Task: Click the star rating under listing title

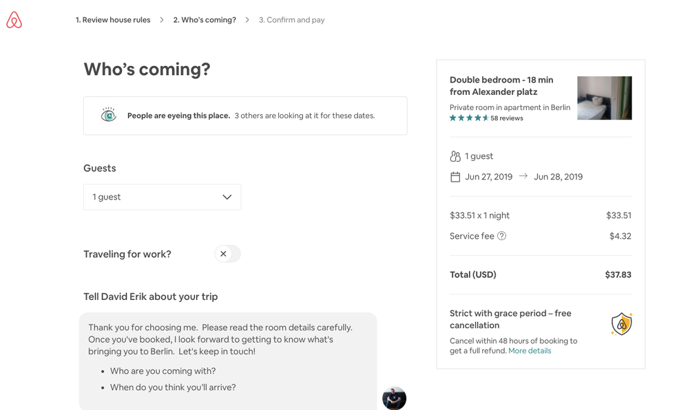Action: 466,118
